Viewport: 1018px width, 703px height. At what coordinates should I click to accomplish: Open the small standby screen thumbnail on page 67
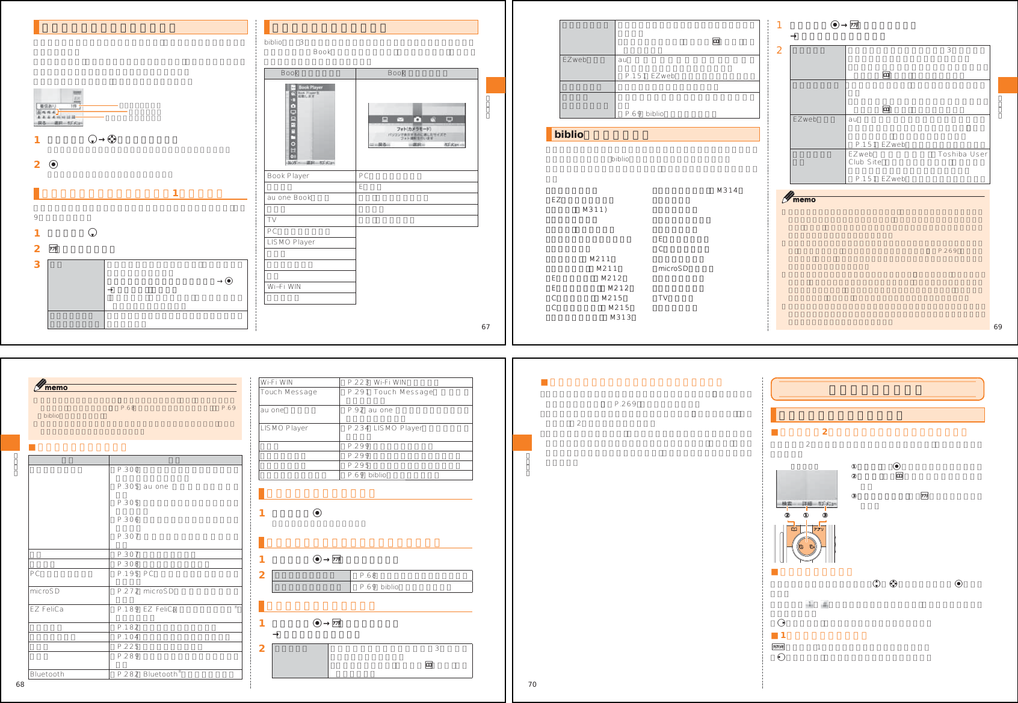pyautogui.click(x=58, y=107)
